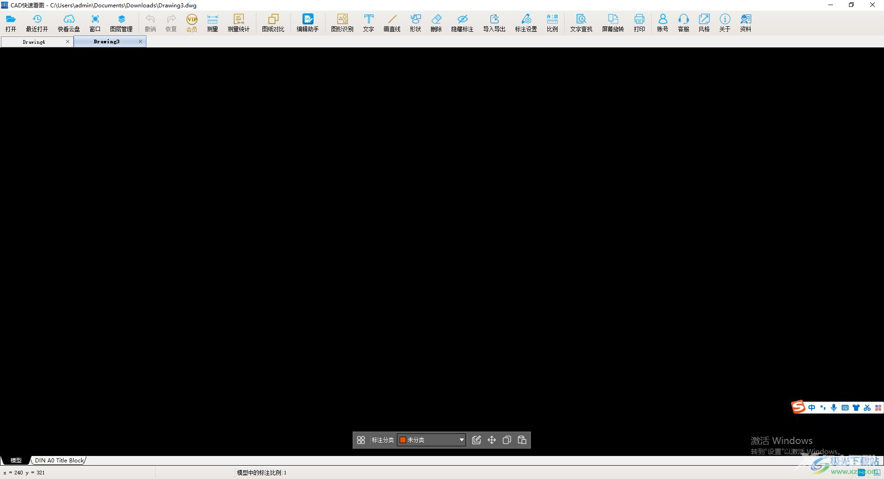Viewport: 884px width, 479px height.
Task: Open the 账号 account menu
Action: pos(663,23)
